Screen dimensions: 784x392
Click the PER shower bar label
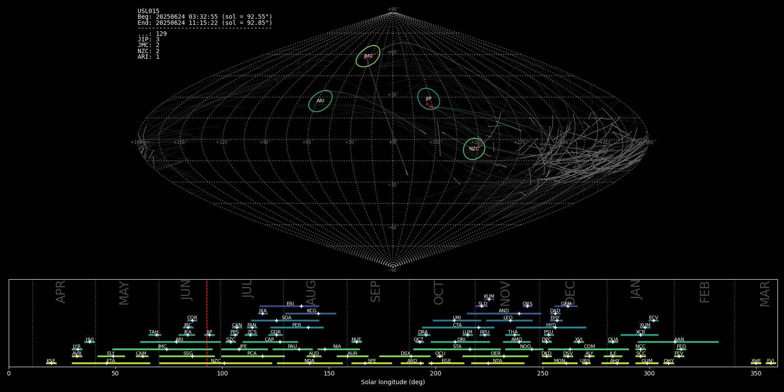pyautogui.click(x=297, y=325)
